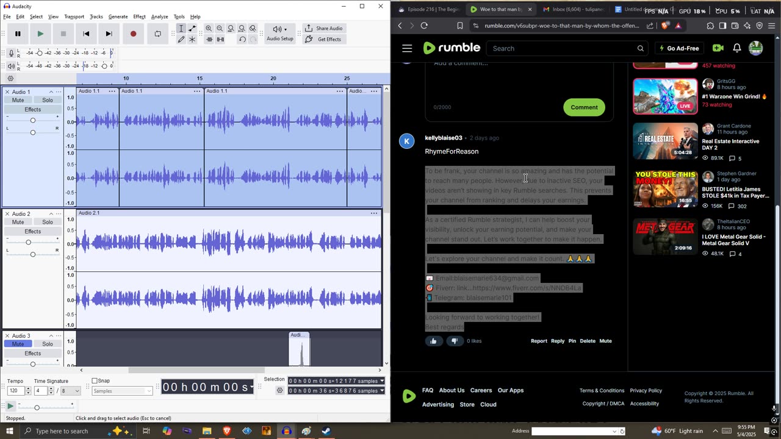
Task: Choose the Selection tool (I-beam)
Action: (x=181, y=29)
